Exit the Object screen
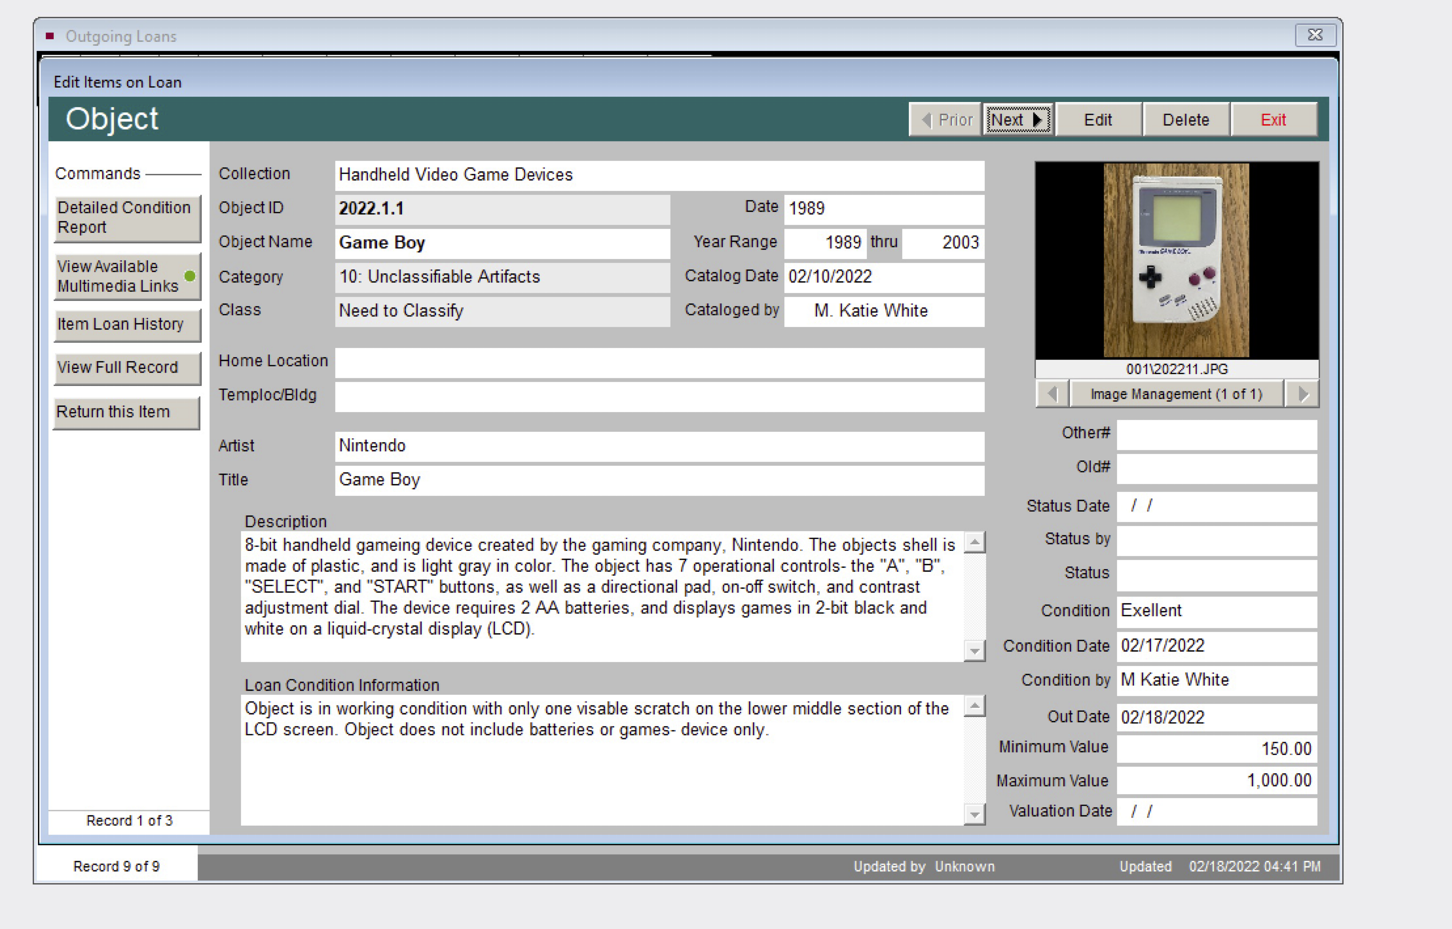 point(1273,119)
